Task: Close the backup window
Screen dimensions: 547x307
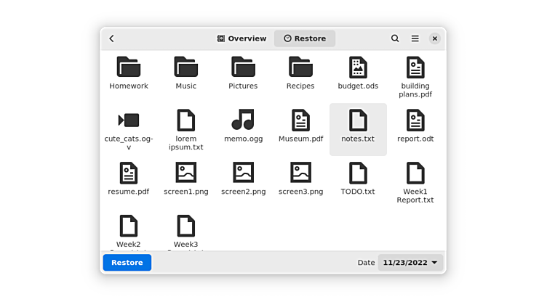Action: 434,38
